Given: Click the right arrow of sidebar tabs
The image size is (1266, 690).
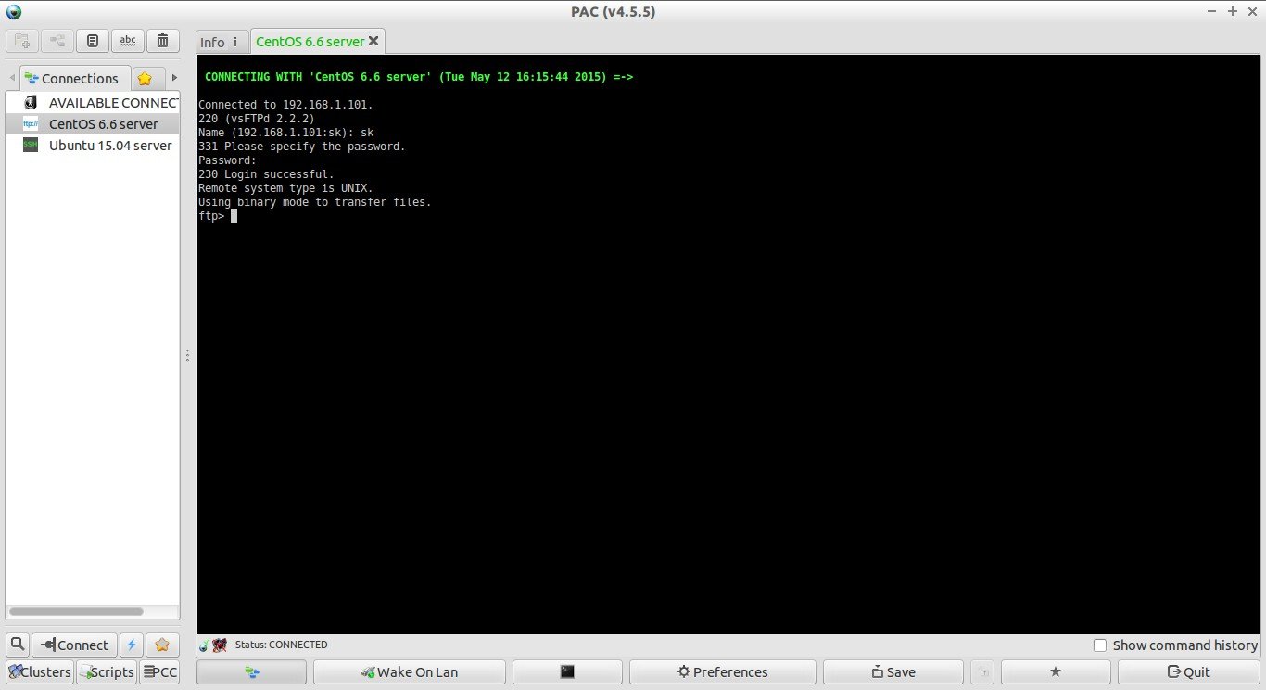Looking at the screenshot, I should click(174, 78).
